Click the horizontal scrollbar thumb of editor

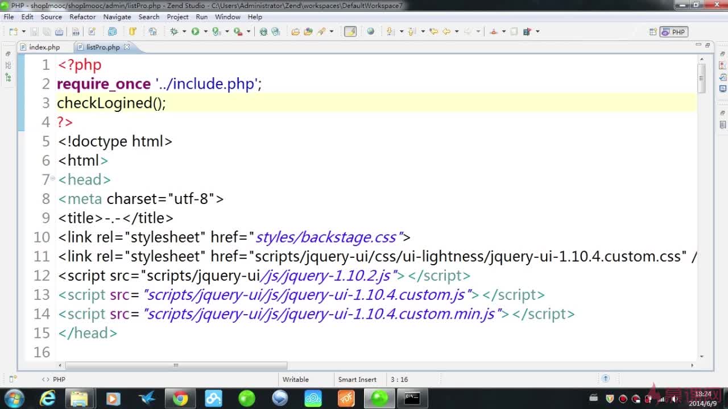pos(176,365)
